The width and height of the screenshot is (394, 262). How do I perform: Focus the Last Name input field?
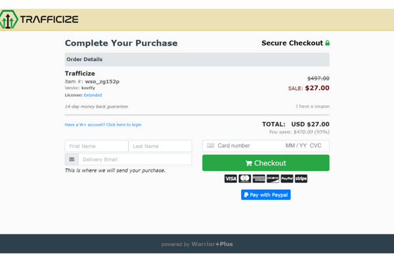click(x=160, y=146)
